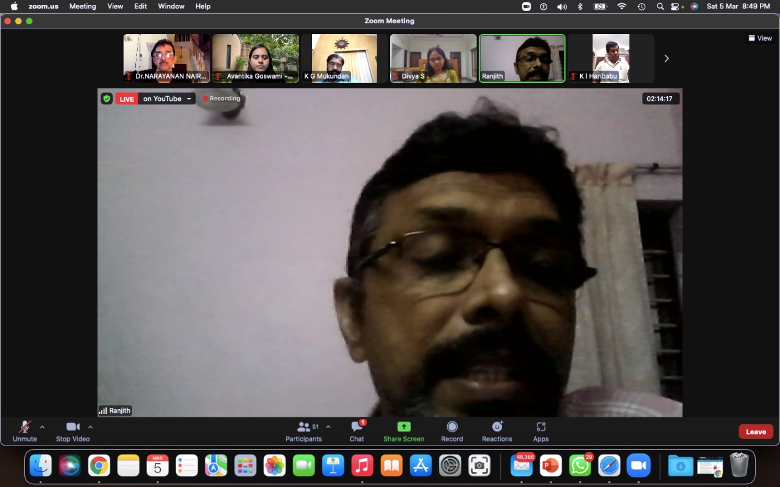Viewport: 780px width, 487px height.
Task: Open WhatsApp from the Dock
Action: tap(580, 466)
